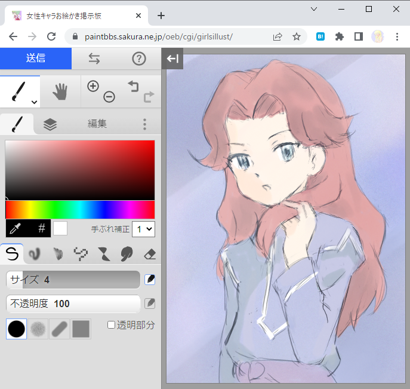Open the help question mark icon
The height and width of the screenshot is (389, 410).
139,59
